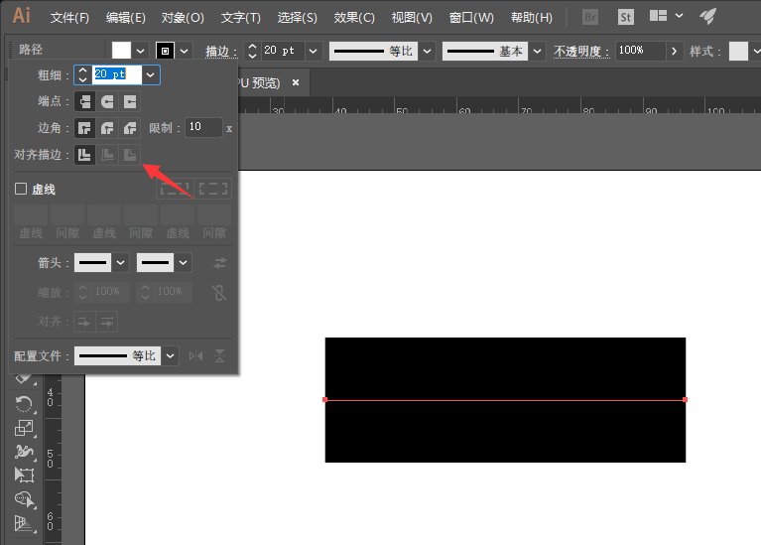Choose dash option aligning dashes to corners
Image resolution: width=761 pixels, height=545 pixels.
(x=213, y=189)
